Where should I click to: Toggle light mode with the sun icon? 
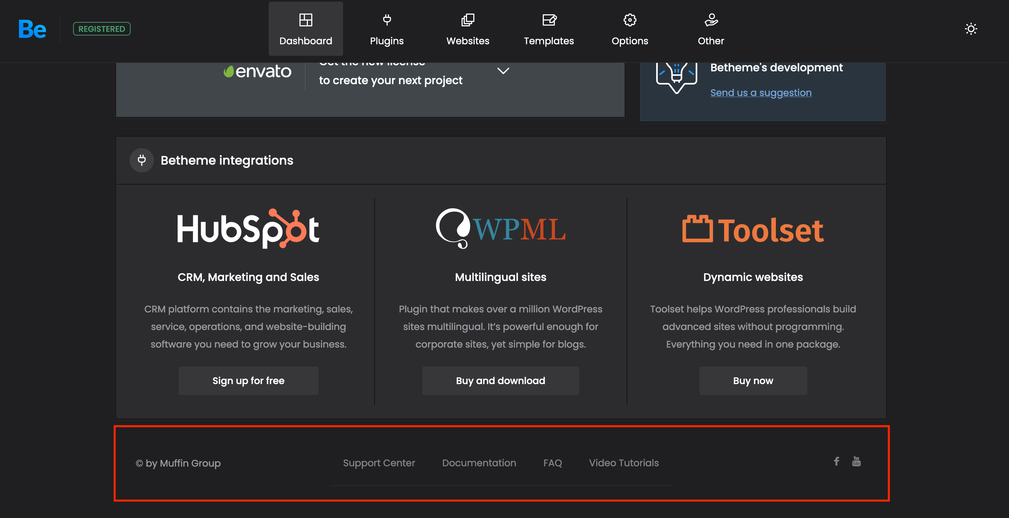[x=971, y=29]
